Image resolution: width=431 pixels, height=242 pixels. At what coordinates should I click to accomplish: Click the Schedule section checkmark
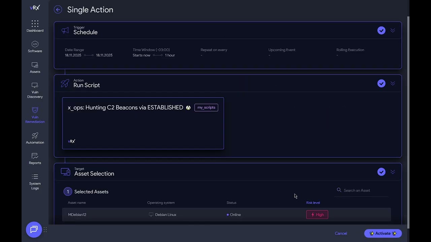(x=381, y=31)
